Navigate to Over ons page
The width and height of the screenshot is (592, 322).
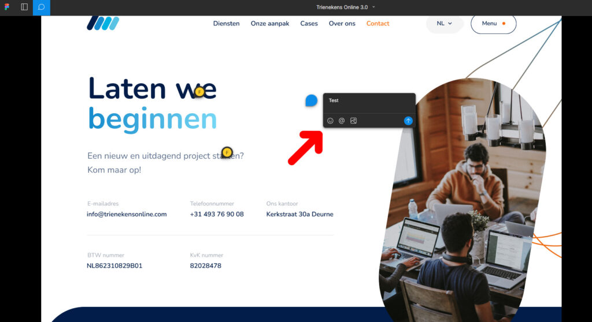tap(342, 24)
